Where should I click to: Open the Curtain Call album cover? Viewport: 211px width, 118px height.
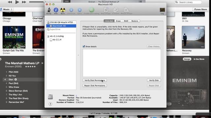[x=14, y=37]
